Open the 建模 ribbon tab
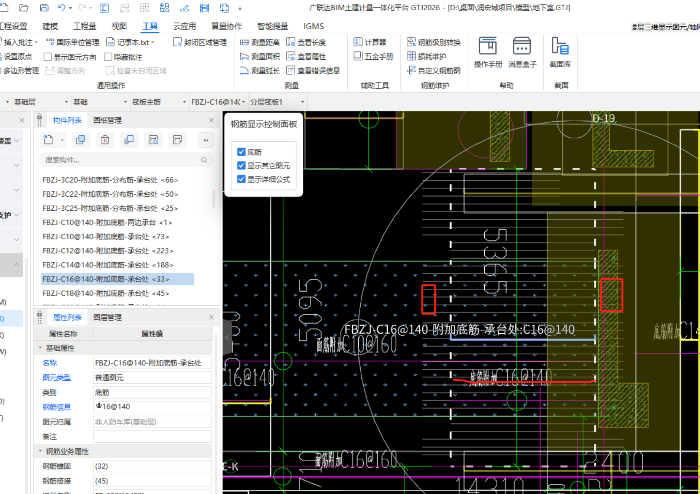The height and width of the screenshot is (494, 700). coord(50,26)
